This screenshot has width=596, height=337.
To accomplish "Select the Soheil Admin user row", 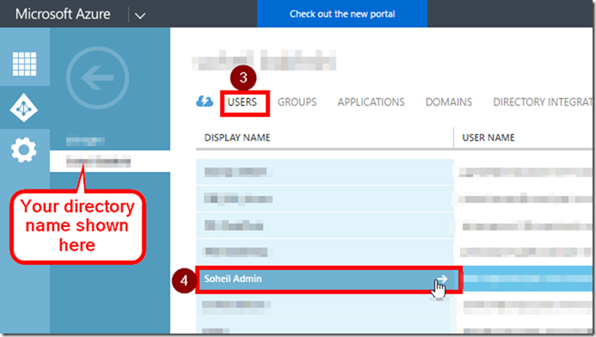I will point(394,279).
